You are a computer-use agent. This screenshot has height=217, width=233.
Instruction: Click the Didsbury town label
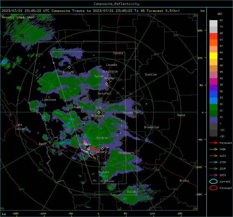(x=98, y=116)
